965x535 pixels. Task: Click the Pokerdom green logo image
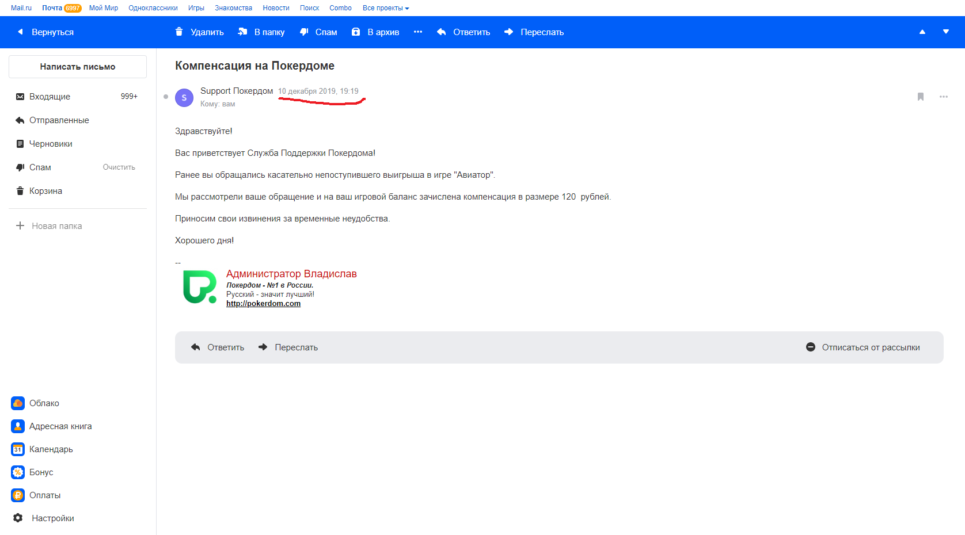(x=199, y=287)
